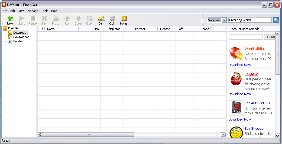Click the Pause toolbar icon
The image size is (282, 144).
point(33,20)
